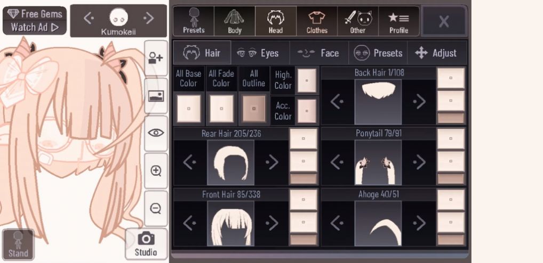This screenshot has width=543, height=263.
Task: Go to next Ponytail style arrow
Action: pos(419,162)
